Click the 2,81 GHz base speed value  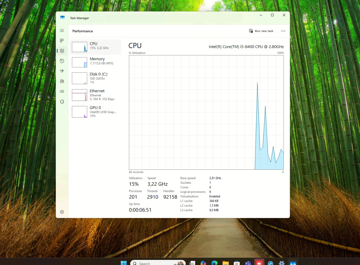pyautogui.click(x=215, y=178)
